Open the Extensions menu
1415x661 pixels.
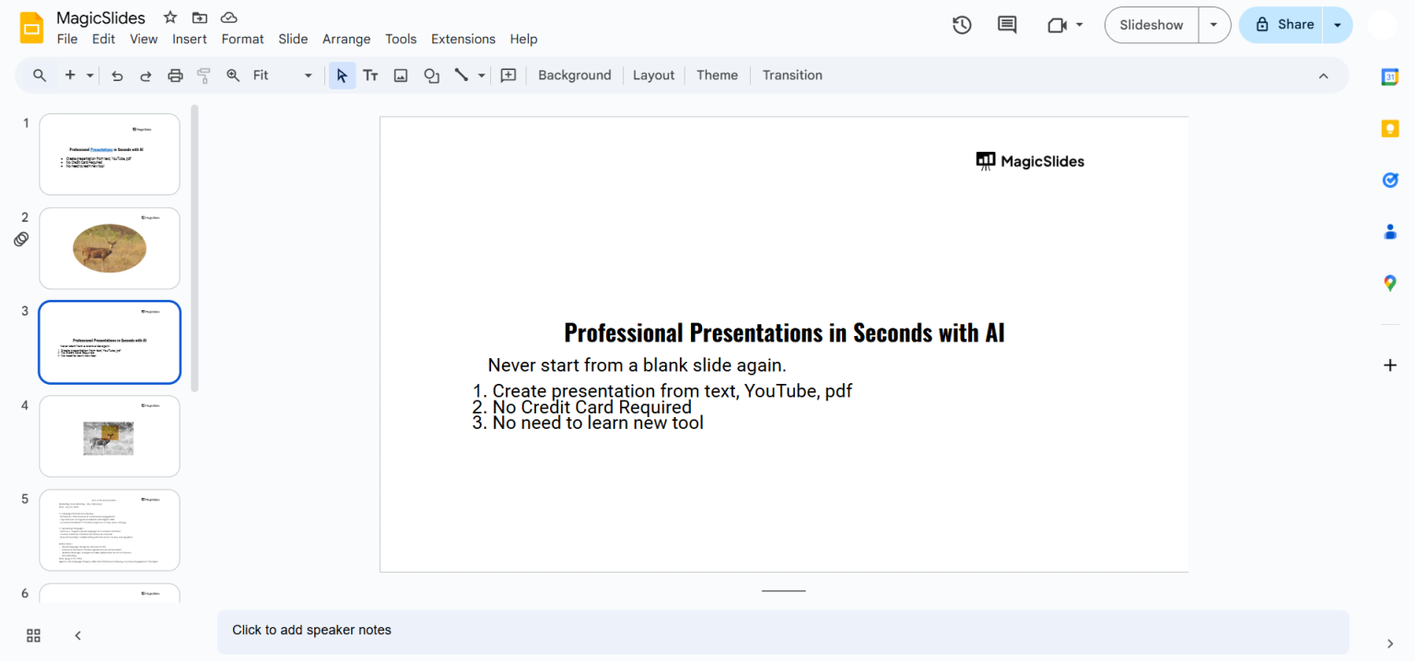(463, 39)
